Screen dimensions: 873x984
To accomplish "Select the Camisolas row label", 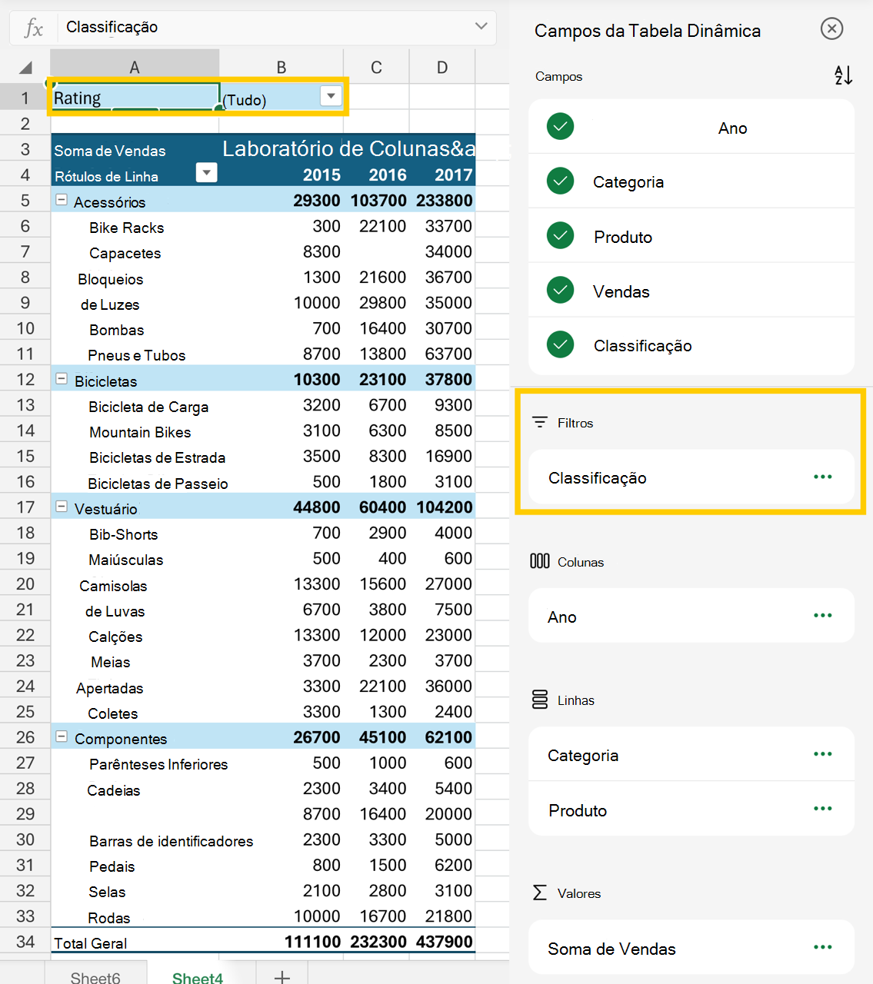I will tap(113, 586).
